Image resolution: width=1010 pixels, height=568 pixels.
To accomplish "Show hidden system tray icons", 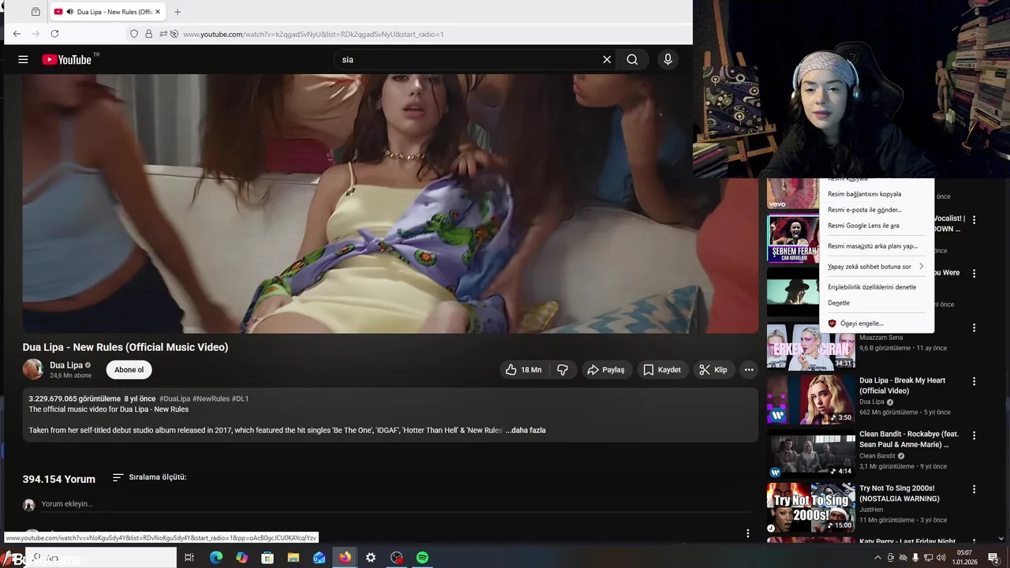I will tap(877, 558).
